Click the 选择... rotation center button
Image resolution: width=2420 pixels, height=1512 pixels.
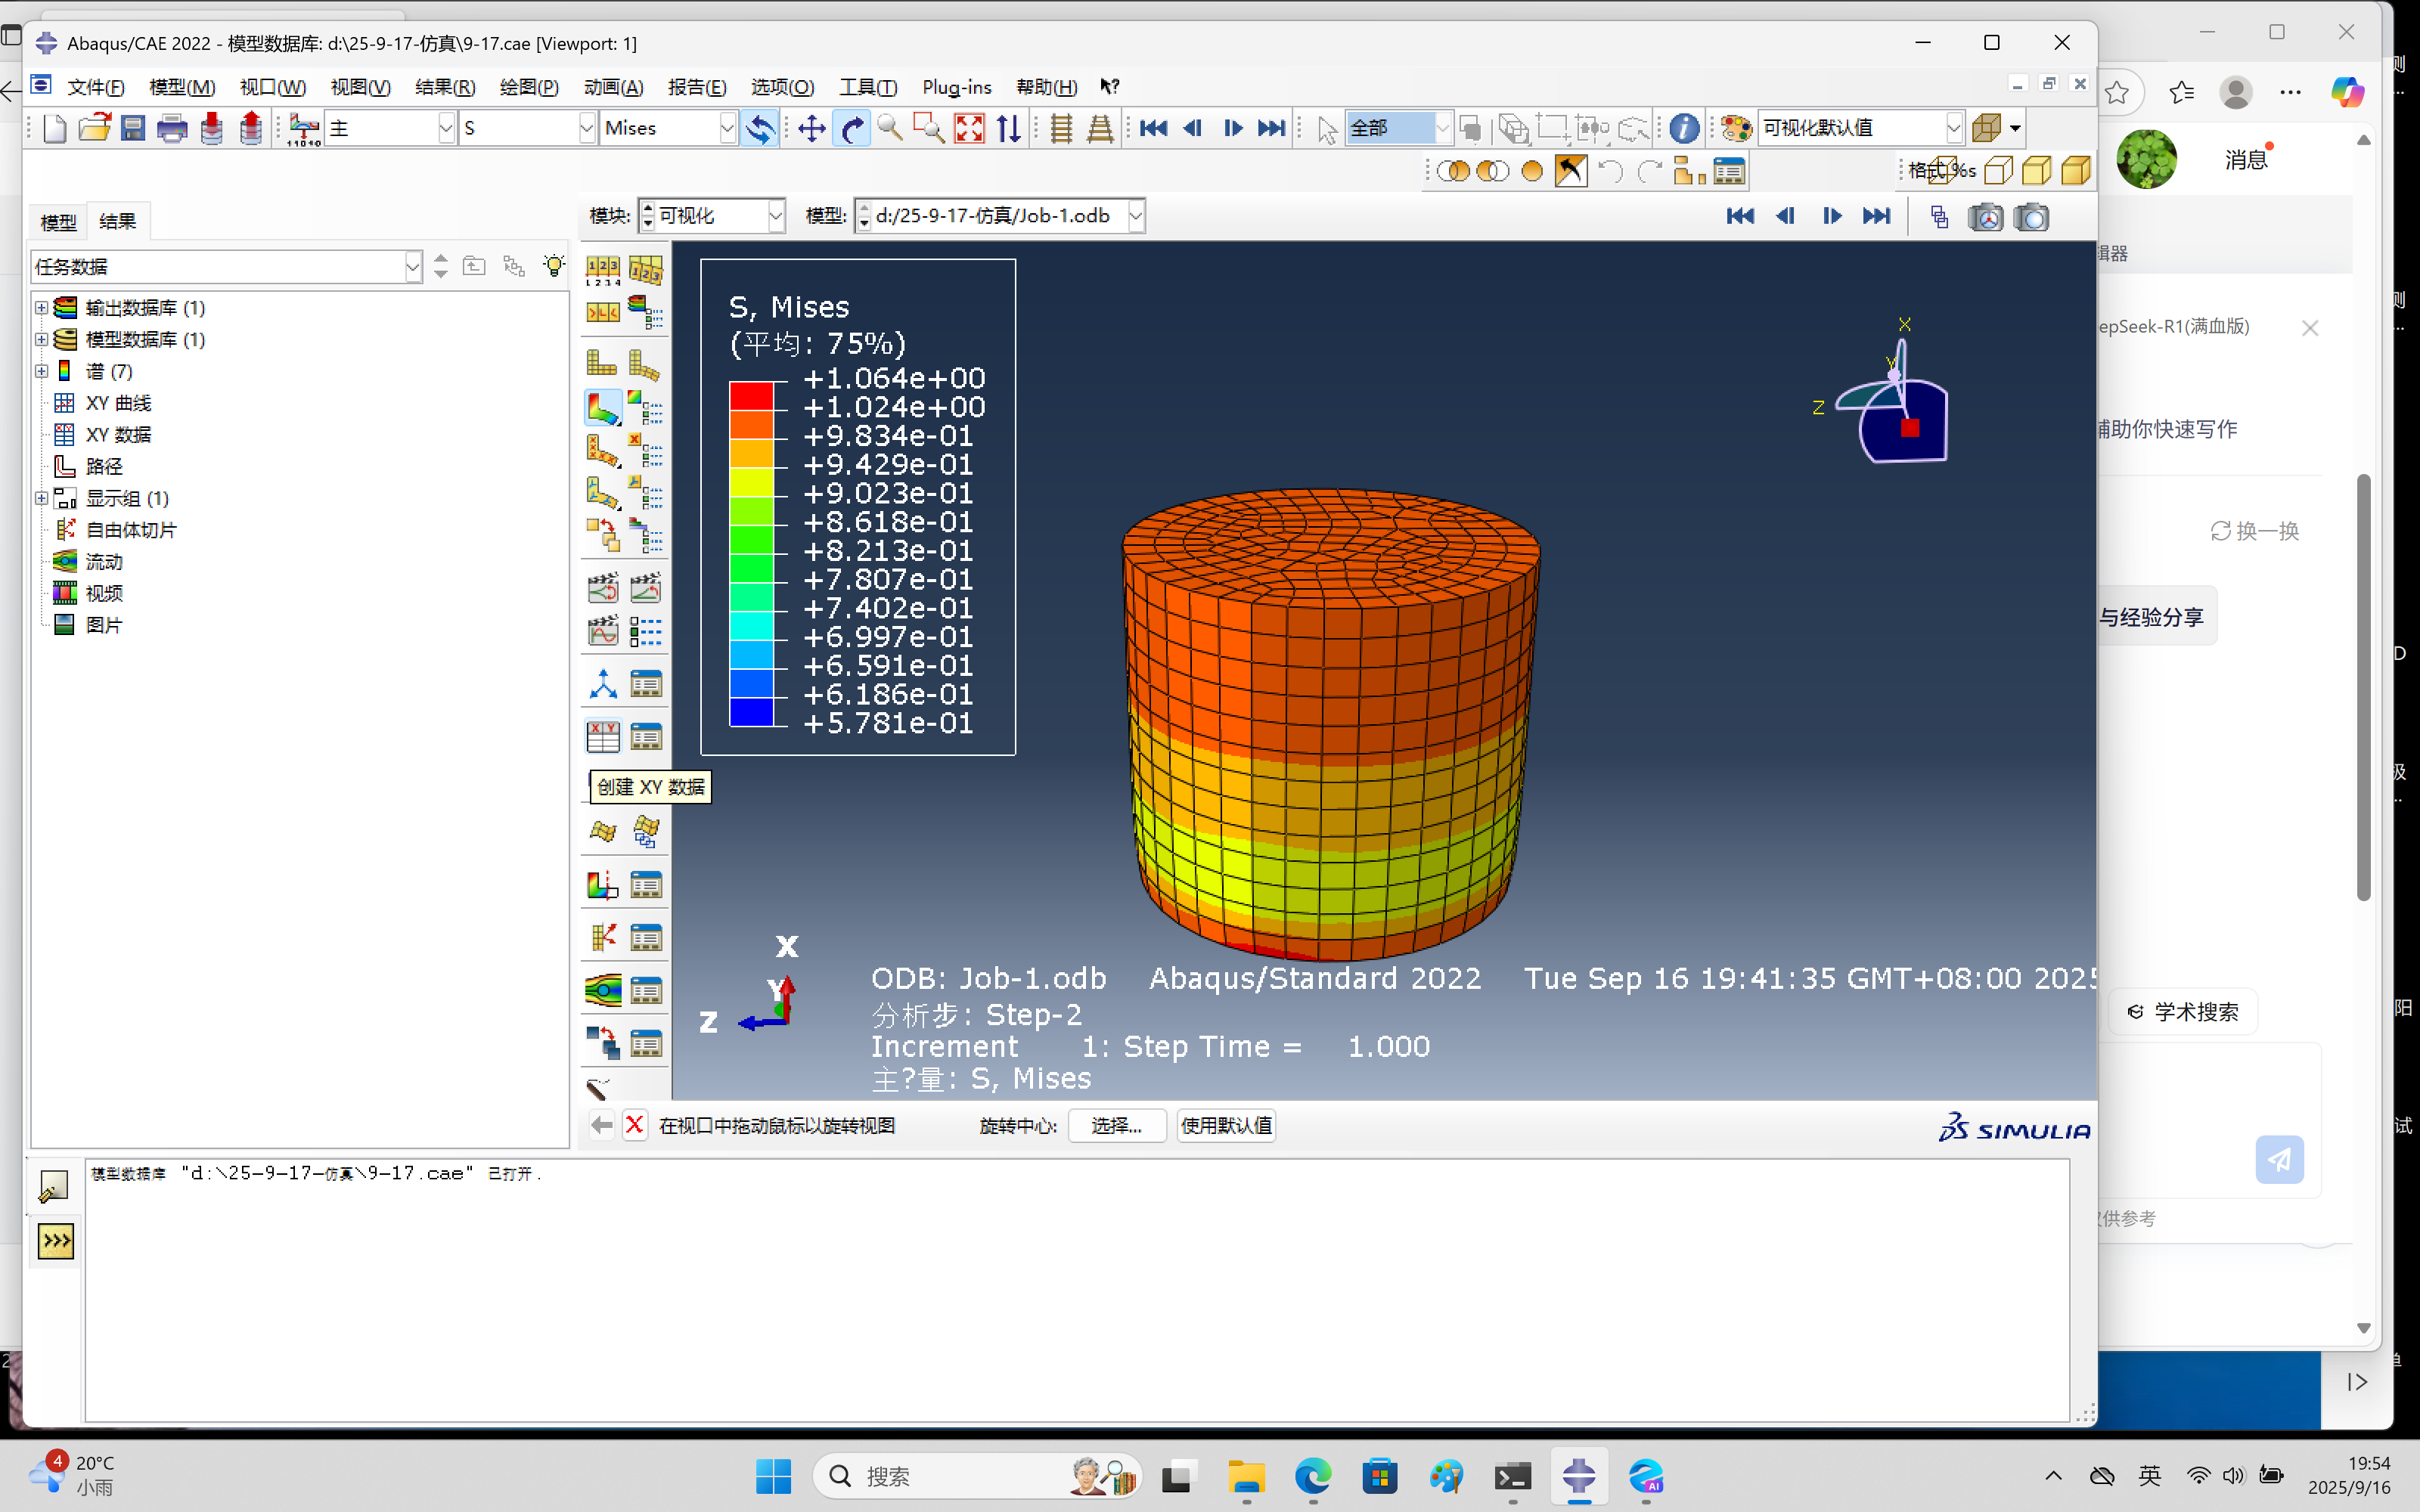(1116, 1125)
